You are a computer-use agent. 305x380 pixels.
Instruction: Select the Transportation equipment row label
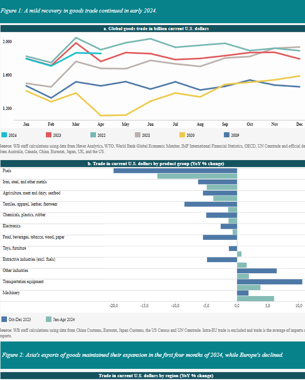click(23, 282)
